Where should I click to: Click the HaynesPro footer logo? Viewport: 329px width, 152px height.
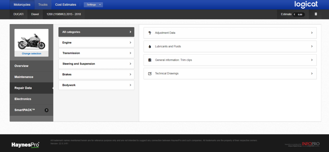[x=25, y=144]
